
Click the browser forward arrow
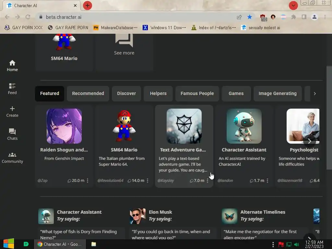coord(18,17)
